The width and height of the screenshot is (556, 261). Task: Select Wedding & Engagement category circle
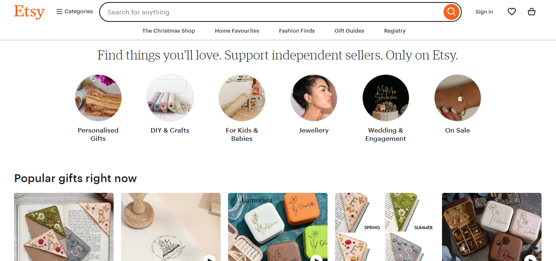[386, 98]
